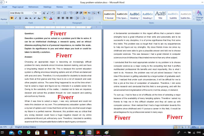Click the multilevel list icon

(71, 13)
